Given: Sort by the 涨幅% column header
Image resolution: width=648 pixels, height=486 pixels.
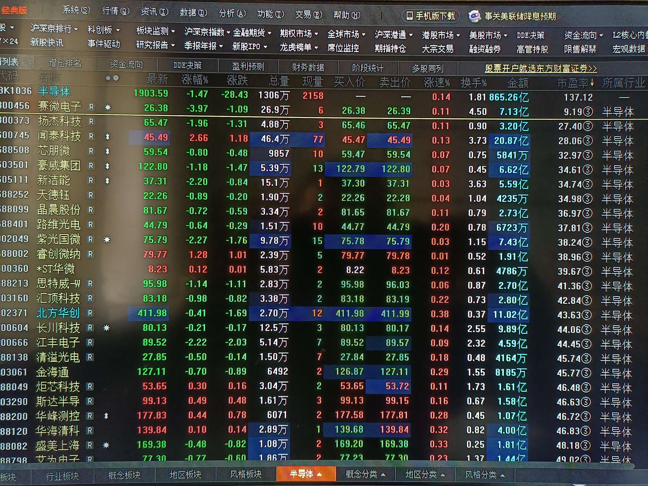Looking at the screenshot, I should 194,80.
